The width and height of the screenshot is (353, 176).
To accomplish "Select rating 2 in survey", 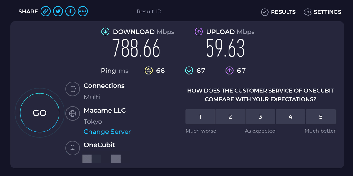I will [x=230, y=117].
